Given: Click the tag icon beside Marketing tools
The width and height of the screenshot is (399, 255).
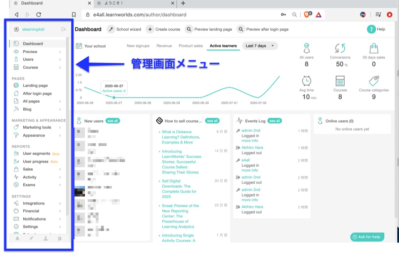Looking at the screenshot, I should (x=16, y=127).
